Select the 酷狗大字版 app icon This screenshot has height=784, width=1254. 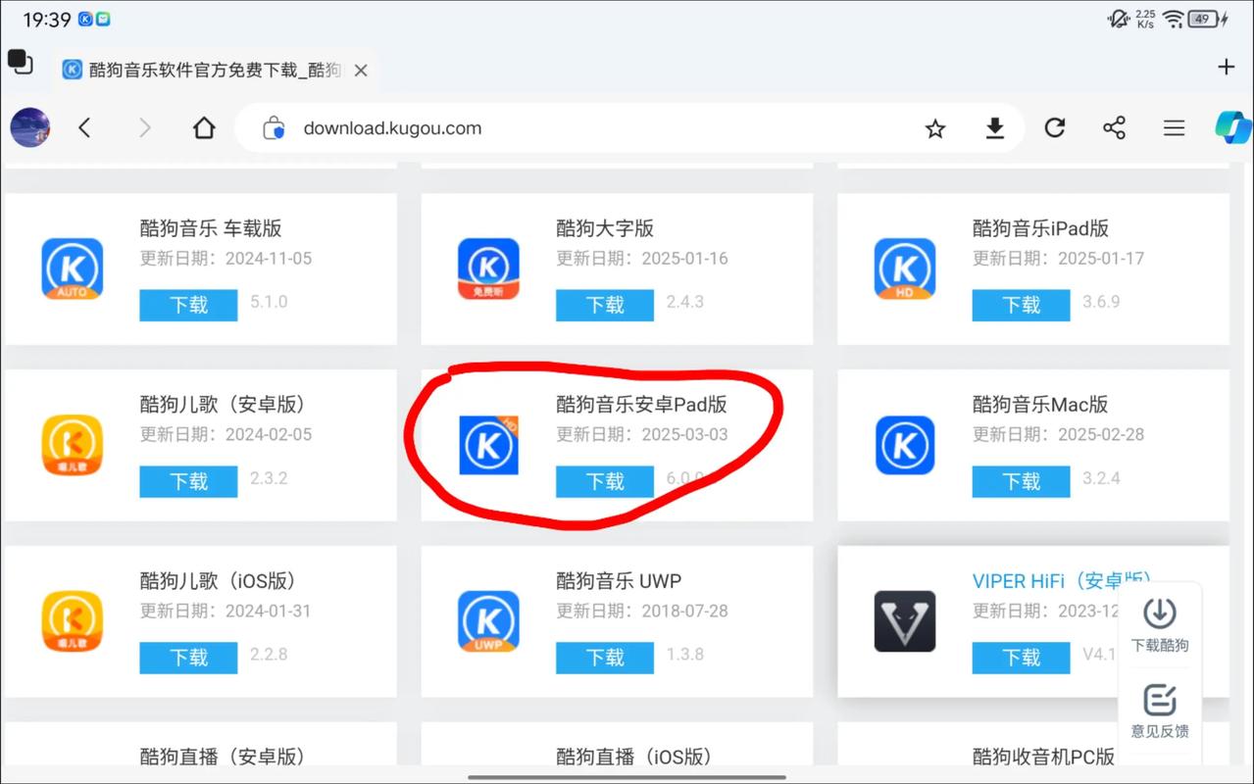(487, 269)
